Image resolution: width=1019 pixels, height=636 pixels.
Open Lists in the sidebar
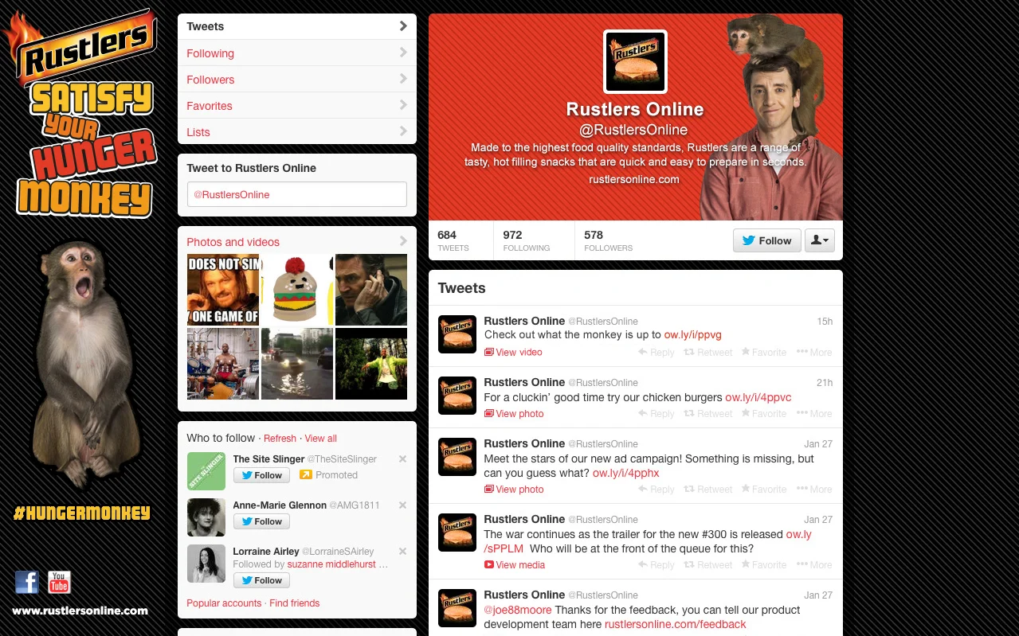pyautogui.click(x=296, y=132)
